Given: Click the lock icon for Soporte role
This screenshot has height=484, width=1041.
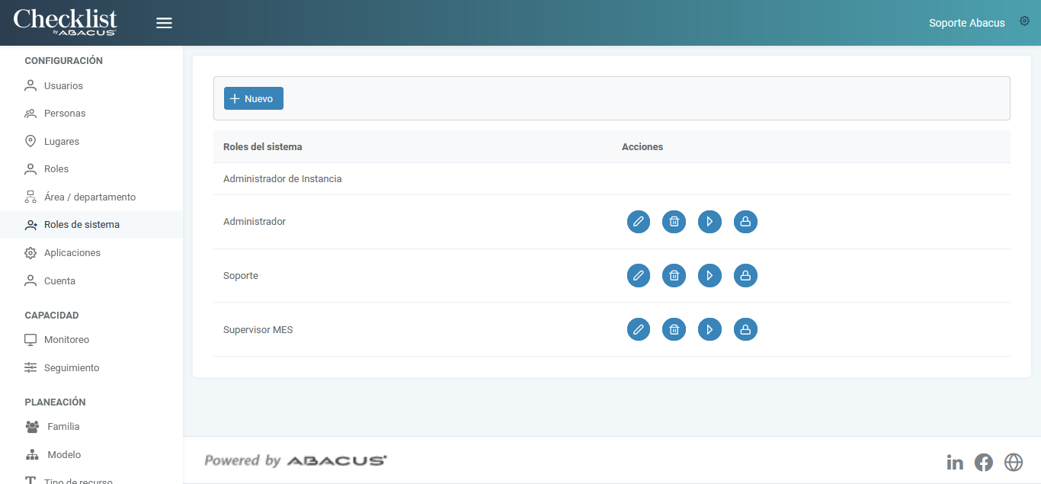Looking at the screenshot, I should click(x=745, y=276).
